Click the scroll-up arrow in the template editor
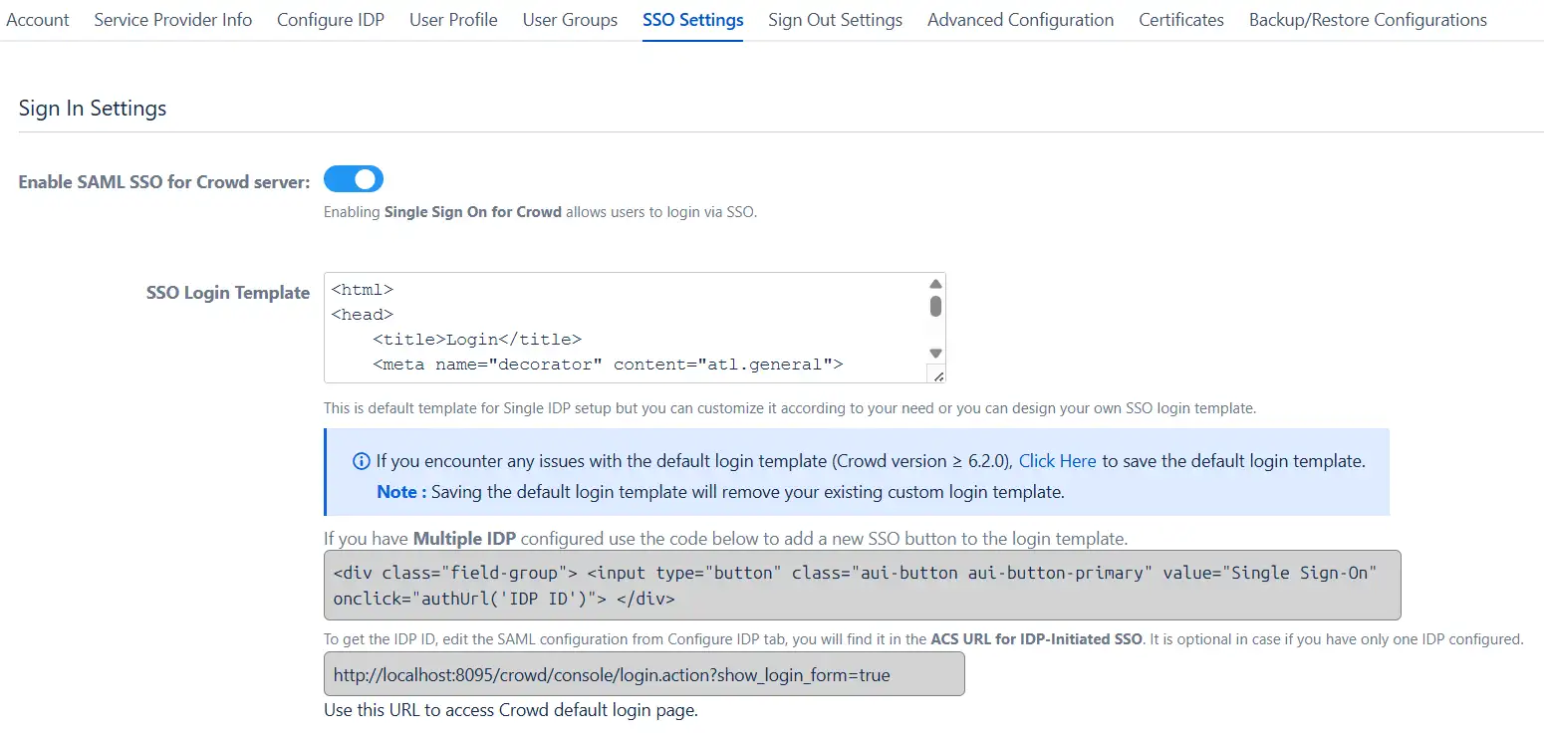 934,284
